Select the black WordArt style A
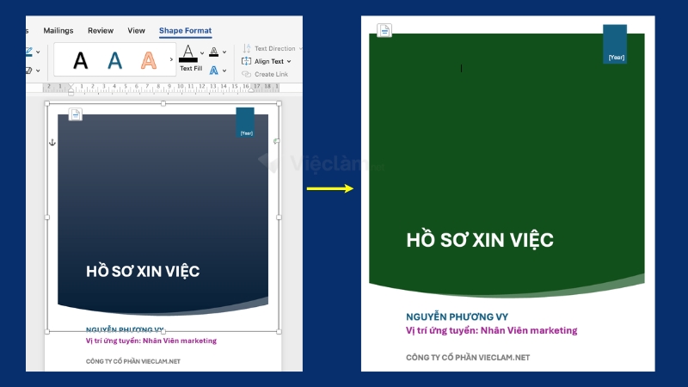The height and width of the screenshot is (387, 688). [80, 60]
